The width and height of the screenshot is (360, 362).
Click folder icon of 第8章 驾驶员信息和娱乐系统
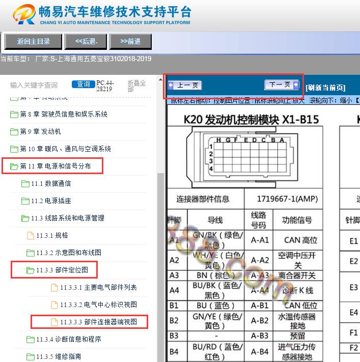coord(14,114)
